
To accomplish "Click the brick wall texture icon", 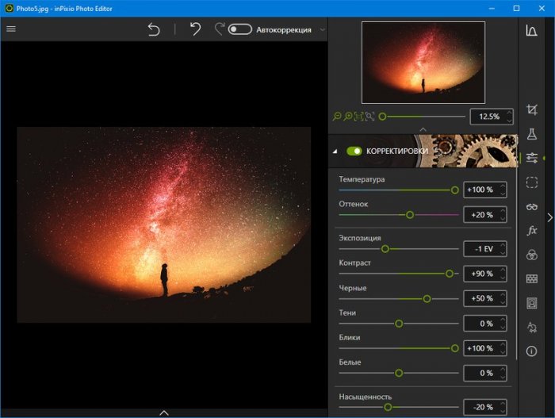I will (531, 279).
